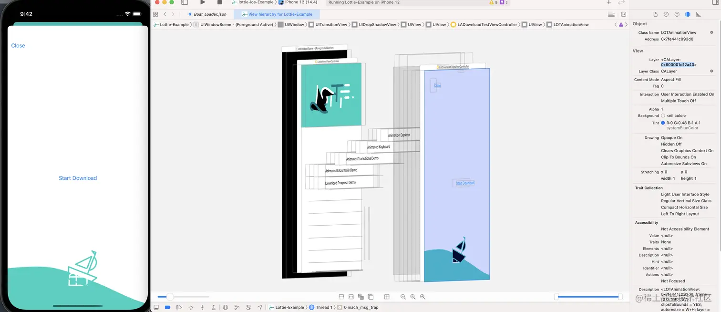Screen dimensions: 721x312
Task: Select LADownloadTestViewController in jump bar
Action: pos(484,24)
